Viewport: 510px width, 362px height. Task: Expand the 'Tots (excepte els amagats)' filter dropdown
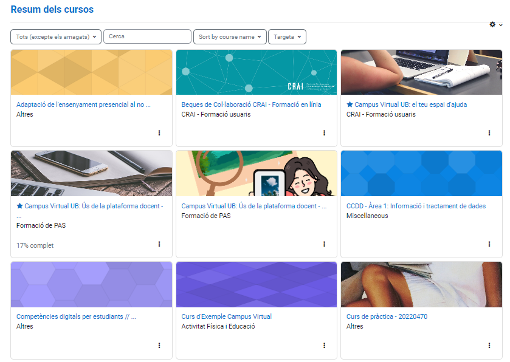point(56,37)
